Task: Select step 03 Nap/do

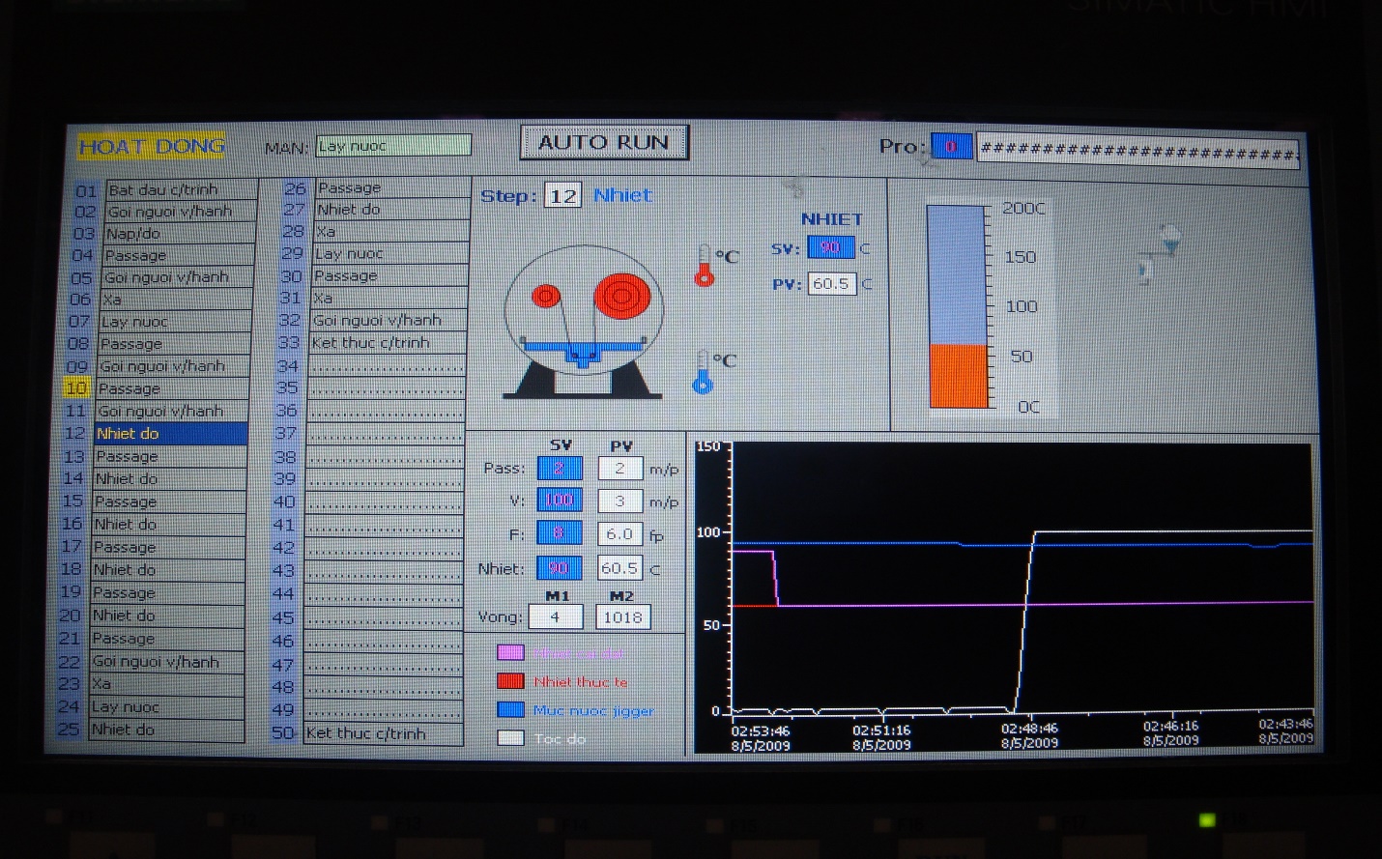Action: coord(179,234)
